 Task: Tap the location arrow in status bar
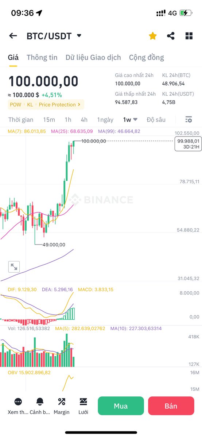[x=39, y=13]
